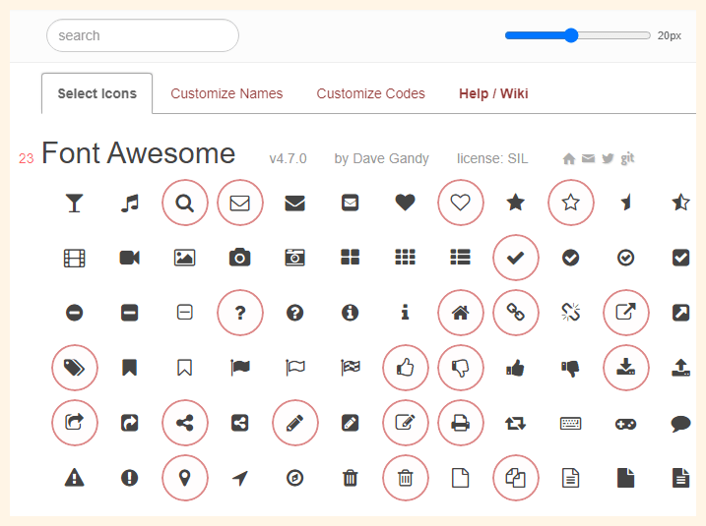Open the Font Awesome Twitter link
The height and width of the screenshot is (526, 706).
tap(608, 158)
